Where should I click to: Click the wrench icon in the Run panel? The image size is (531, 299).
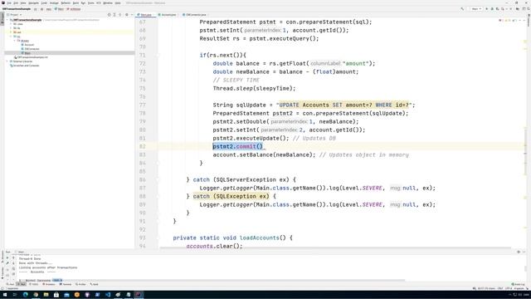pos(7,262)
